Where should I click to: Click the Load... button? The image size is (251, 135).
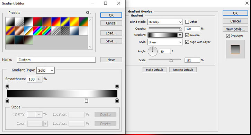pyautogui.click(x=111, y=33)
